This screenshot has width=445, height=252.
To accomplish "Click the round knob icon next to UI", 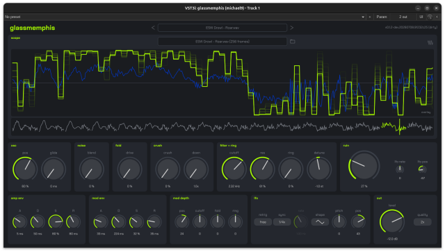I will (430, 17).
